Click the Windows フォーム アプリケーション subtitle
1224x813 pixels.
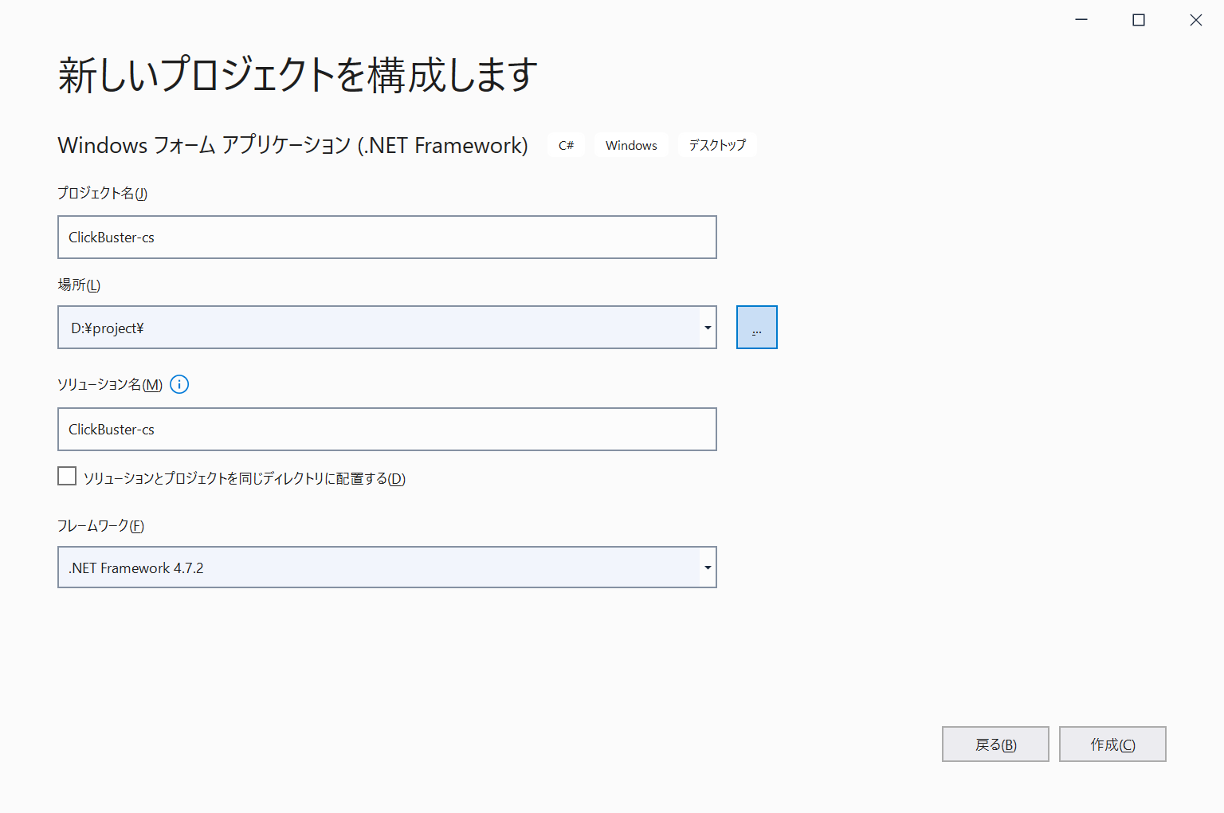tap(292, 145)
